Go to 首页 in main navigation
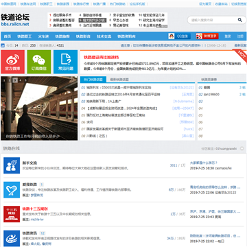Viewport: 247px width, 247px height. 8,36
